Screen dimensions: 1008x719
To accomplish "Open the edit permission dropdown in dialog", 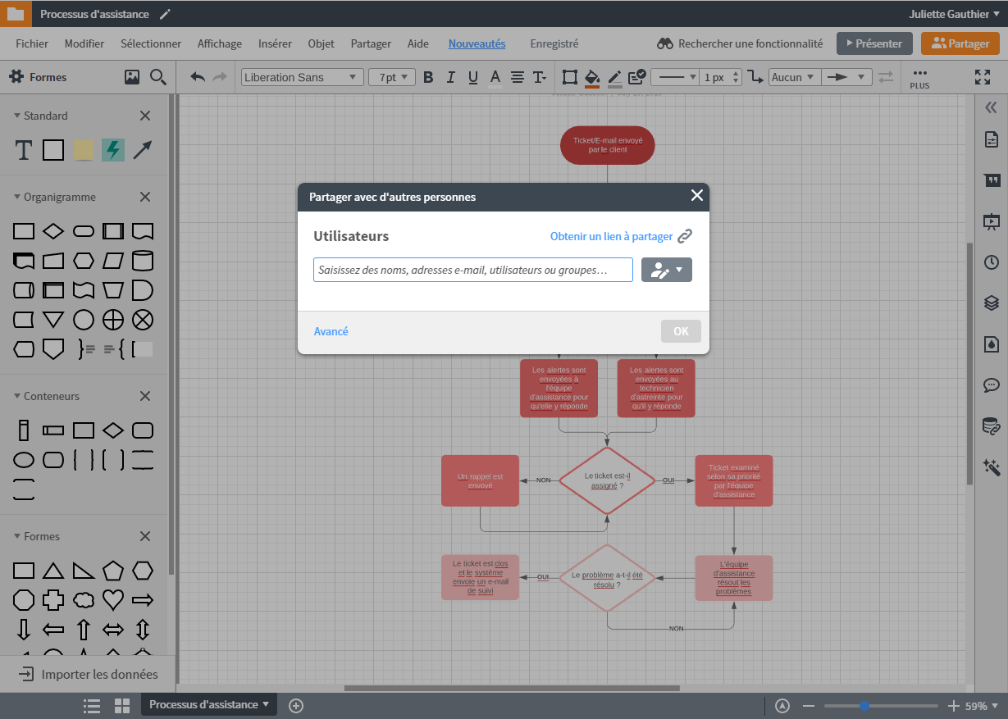I will click(x=666, y=270).
